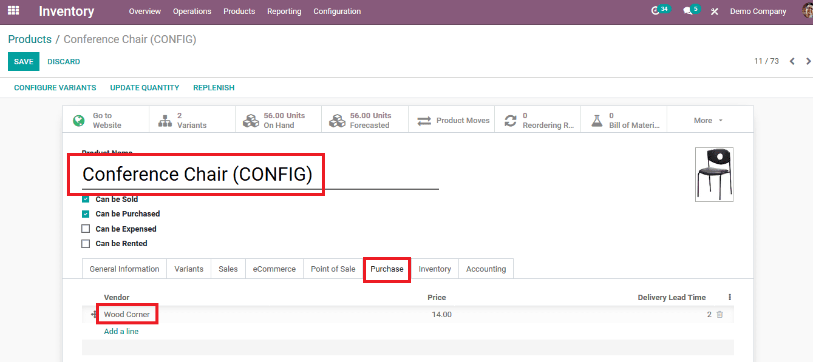Click the REPLENISH button
Viewport: 813px width, 362px height.
214,88
